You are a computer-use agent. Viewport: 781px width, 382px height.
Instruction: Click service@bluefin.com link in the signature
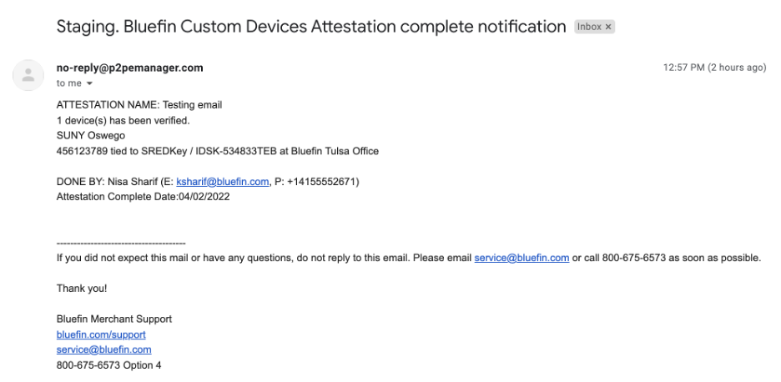103,349
